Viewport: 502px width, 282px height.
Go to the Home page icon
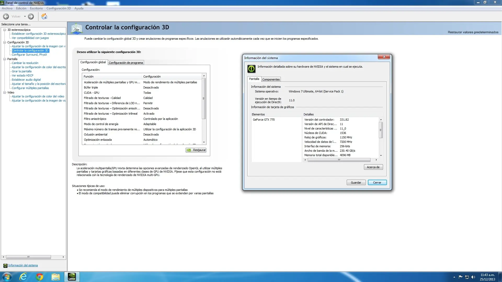point(44,16)
